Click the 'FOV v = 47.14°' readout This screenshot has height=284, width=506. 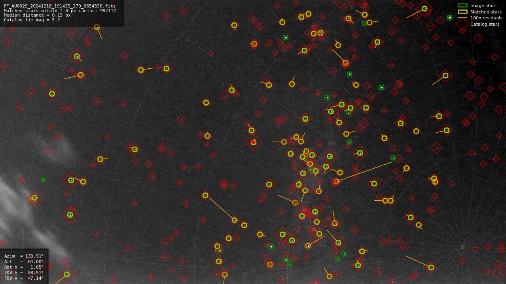point(24,278)
